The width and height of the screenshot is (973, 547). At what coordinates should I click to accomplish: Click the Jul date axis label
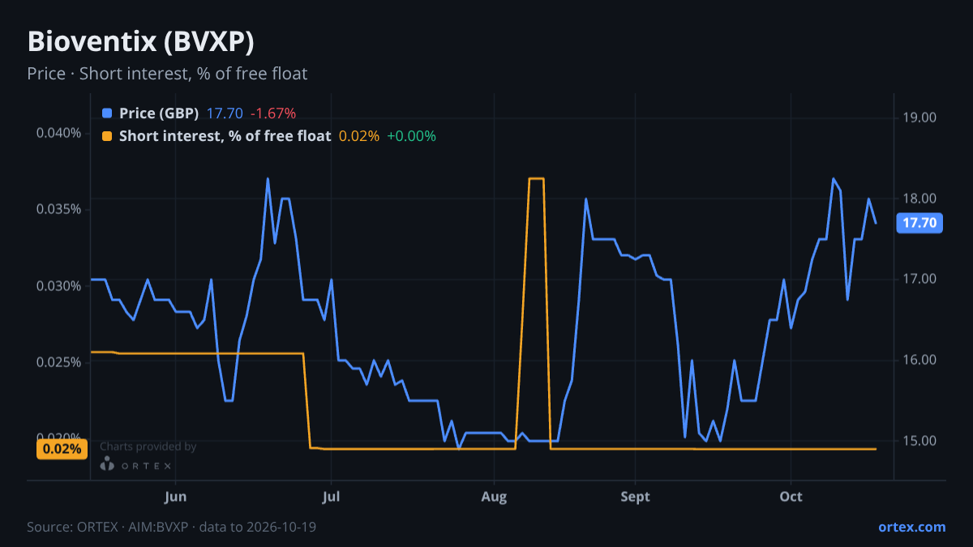331,497
